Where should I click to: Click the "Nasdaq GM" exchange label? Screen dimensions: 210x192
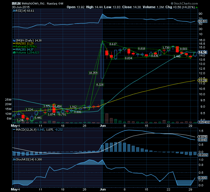click(55, 4)
